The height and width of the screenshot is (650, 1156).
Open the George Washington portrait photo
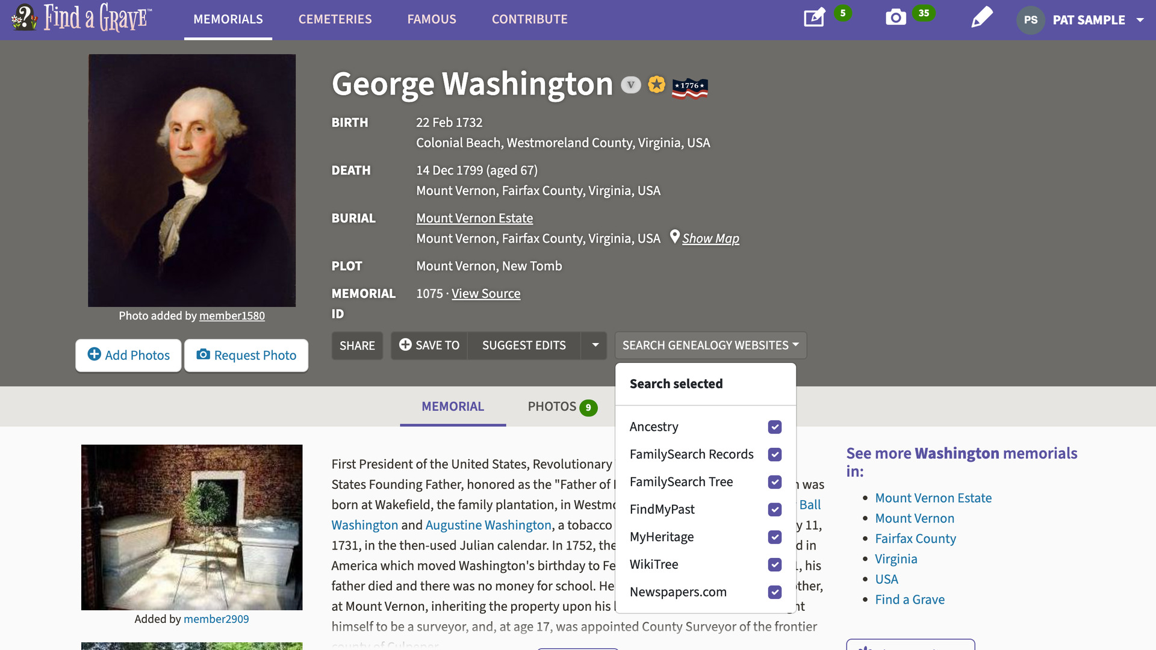tap(191, 181)
